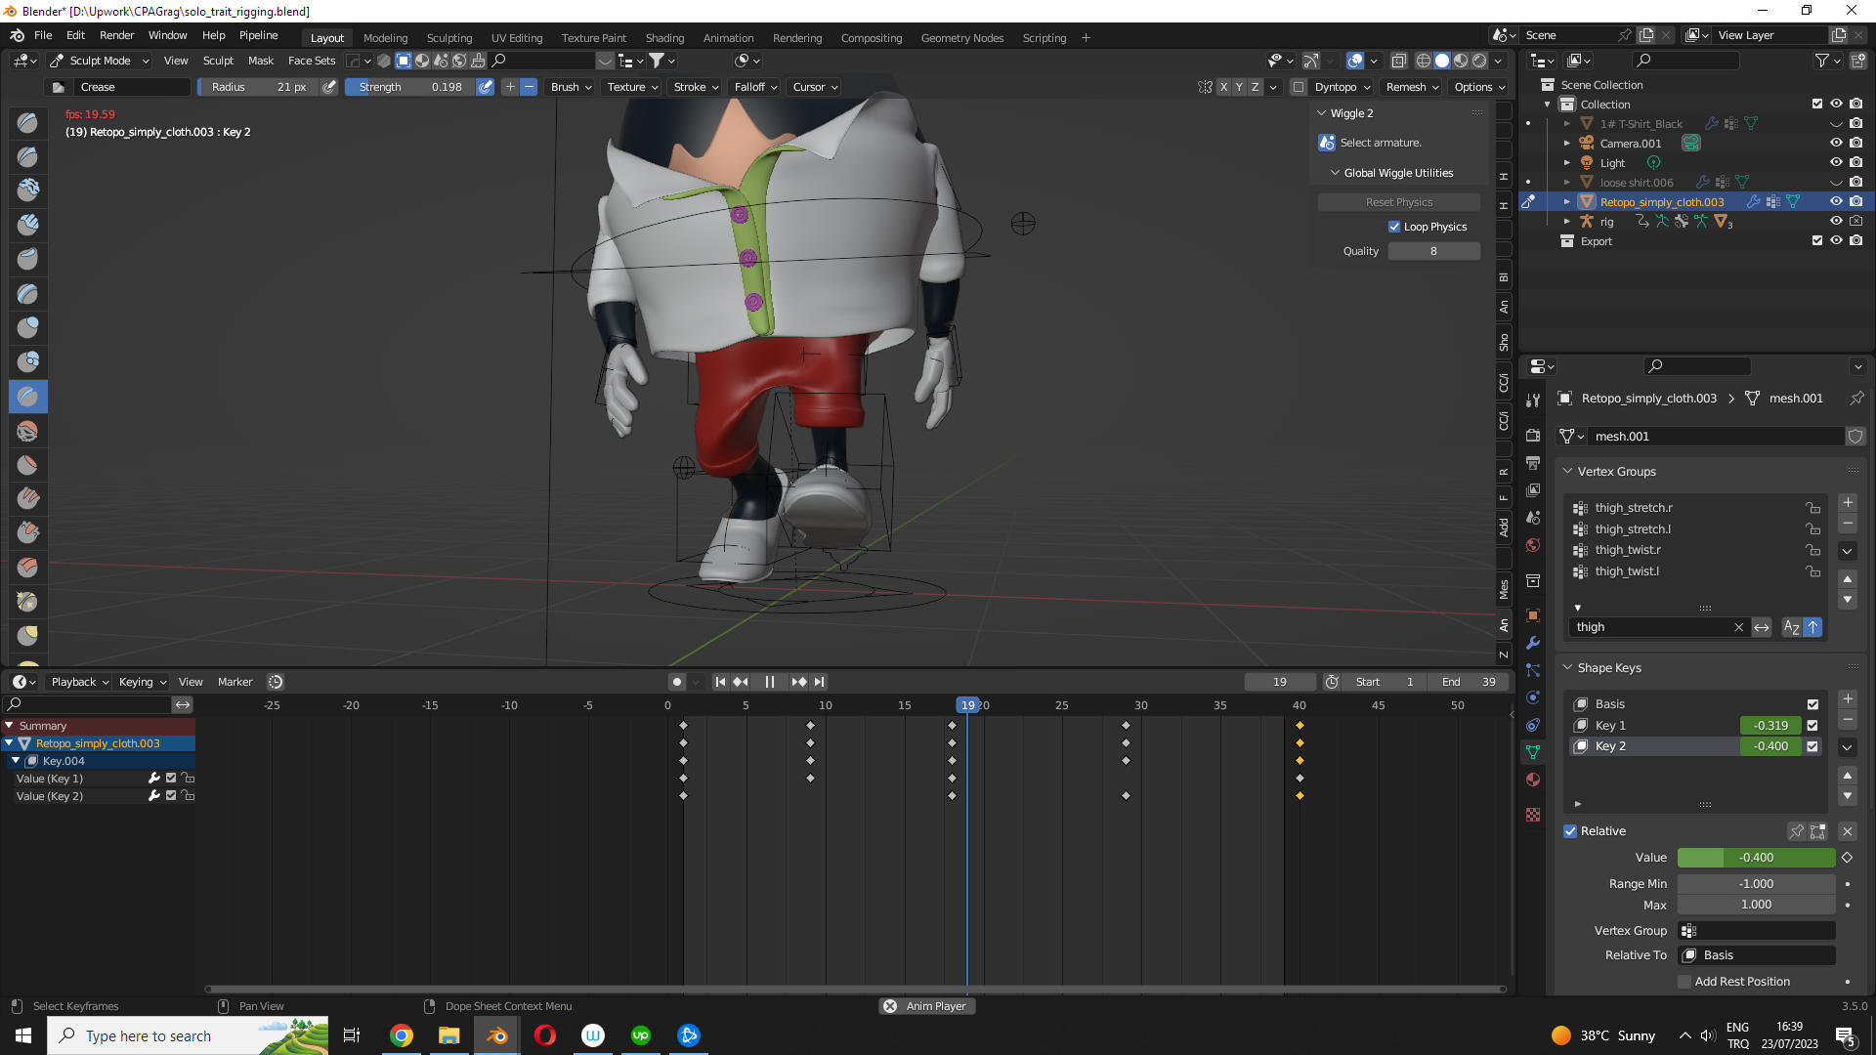Open the Material properties tab
This screenshot has height=1055, width=1876.
(x=1533, y=780)
